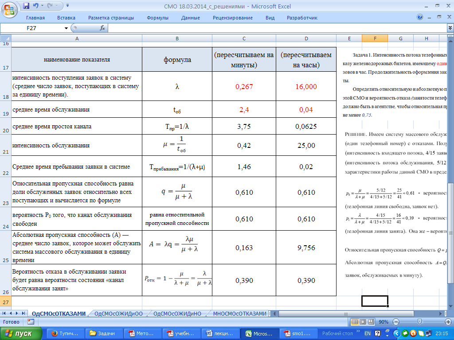
Task: Open the Вид ribbon tab
Action: (270, 18)
